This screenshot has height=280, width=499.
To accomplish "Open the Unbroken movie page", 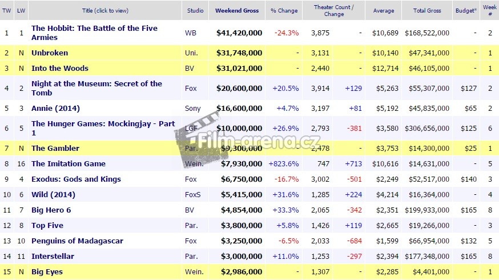I will point(50,53).
